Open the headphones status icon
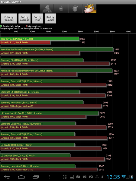Screen dimensions: 136x181 [97, 177]
